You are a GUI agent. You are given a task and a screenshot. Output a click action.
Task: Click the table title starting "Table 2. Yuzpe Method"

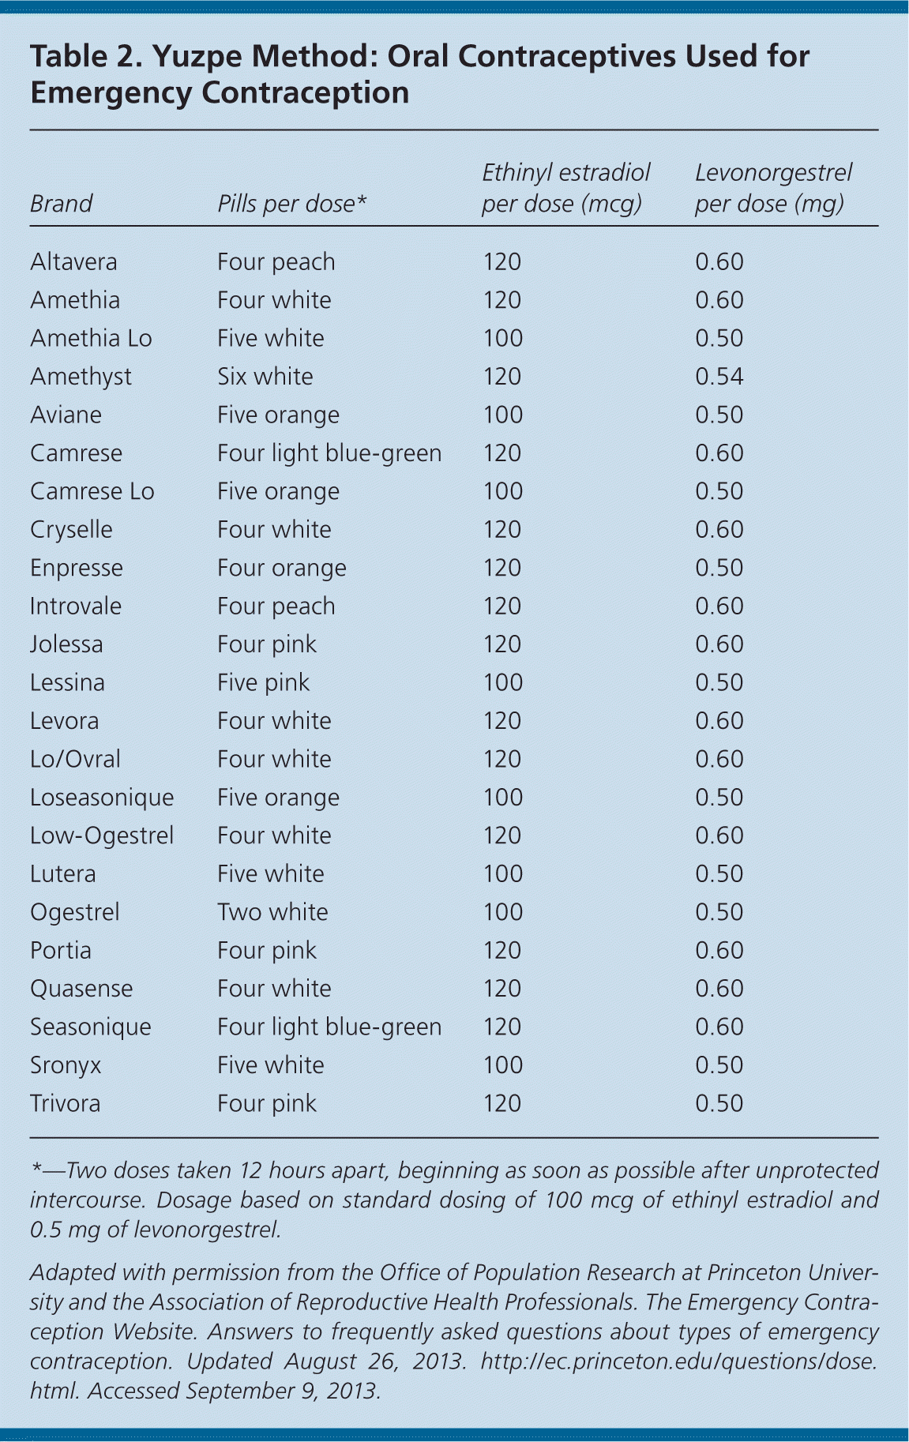tap(419, 74)
